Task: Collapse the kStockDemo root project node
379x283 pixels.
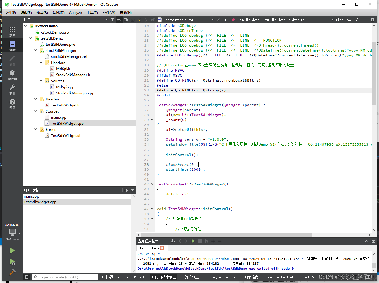Action: (25, 26)
